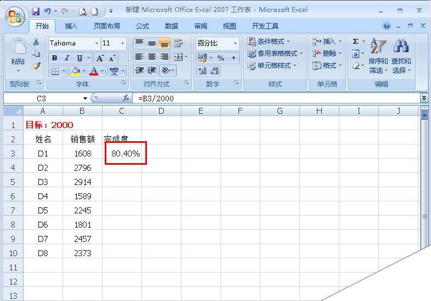
Task: Align text to the top of cell
Action: tap(139, 43)
